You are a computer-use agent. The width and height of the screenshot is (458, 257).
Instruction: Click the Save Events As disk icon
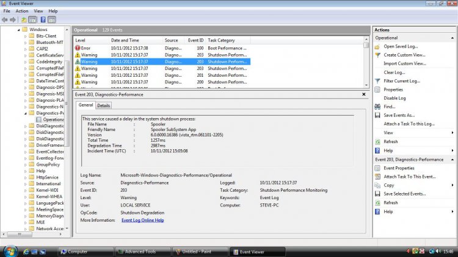(x=377, y=115)
